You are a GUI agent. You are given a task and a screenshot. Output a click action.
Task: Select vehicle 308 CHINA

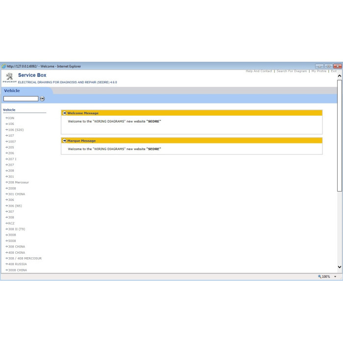pyautogui.click(x=17, y=246)
